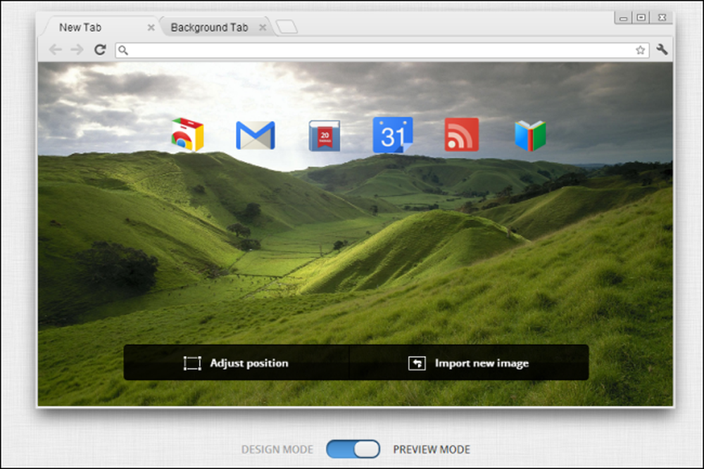The width and height of the screenshot is (704, 469).
Task: Click the Adjust position button
Action: pos(236,363)
